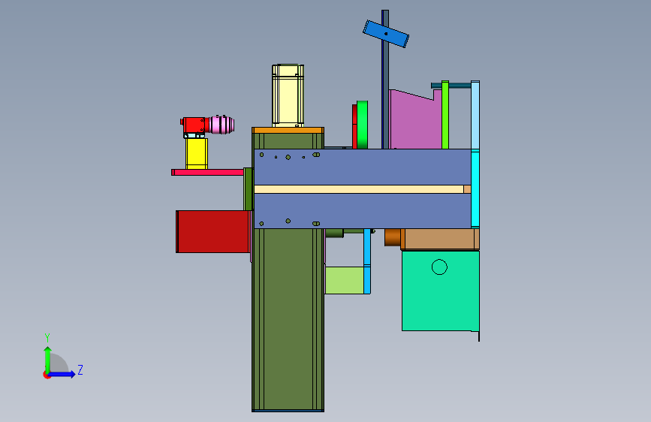The width and height of the screenshot is (651, 422).
Task: Select the lime green vertical bar
Action: tap(445, 115)
